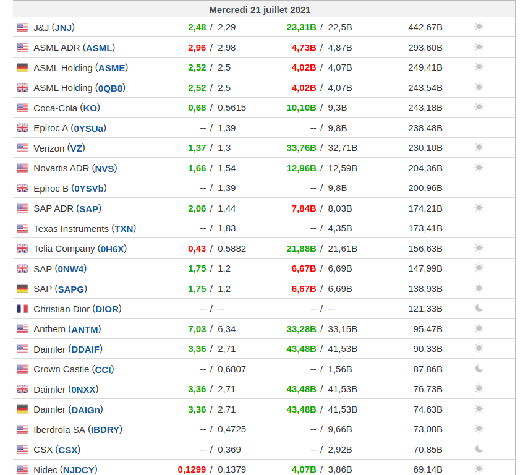Click the sun icon in the Coca-Cola row
The image size is (528, 475).
pos(479,107)
